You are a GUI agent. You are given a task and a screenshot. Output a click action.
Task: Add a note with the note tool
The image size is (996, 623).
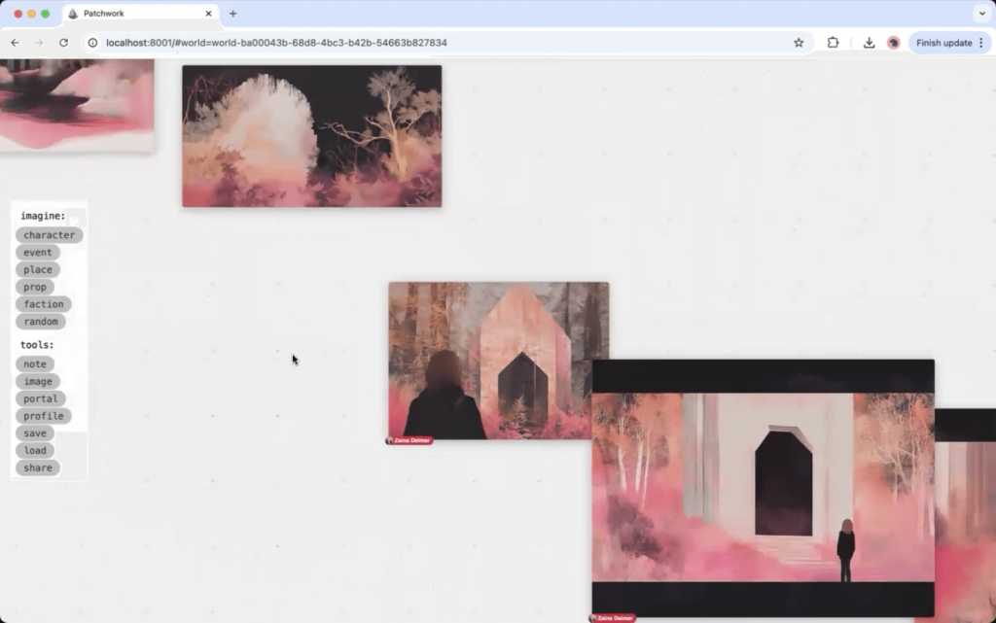(35, 364)
